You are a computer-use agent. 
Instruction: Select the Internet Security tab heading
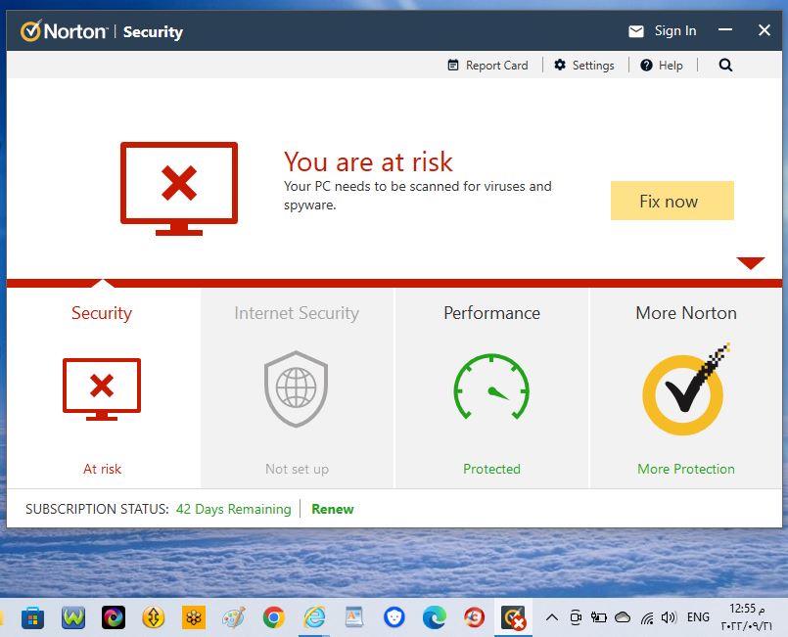click(297, 313)
